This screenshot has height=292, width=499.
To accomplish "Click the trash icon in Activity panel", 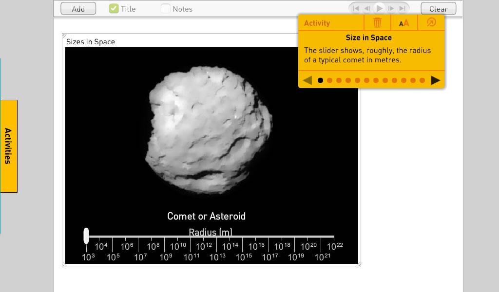I will pyautogui.click(x=377, y=23).
